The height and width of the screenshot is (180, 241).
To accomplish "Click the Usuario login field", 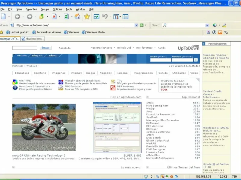I will (x=161, y=60).
